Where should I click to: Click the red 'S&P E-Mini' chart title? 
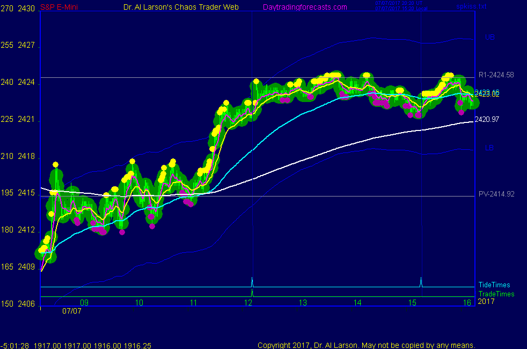click(x=59, y=7)
